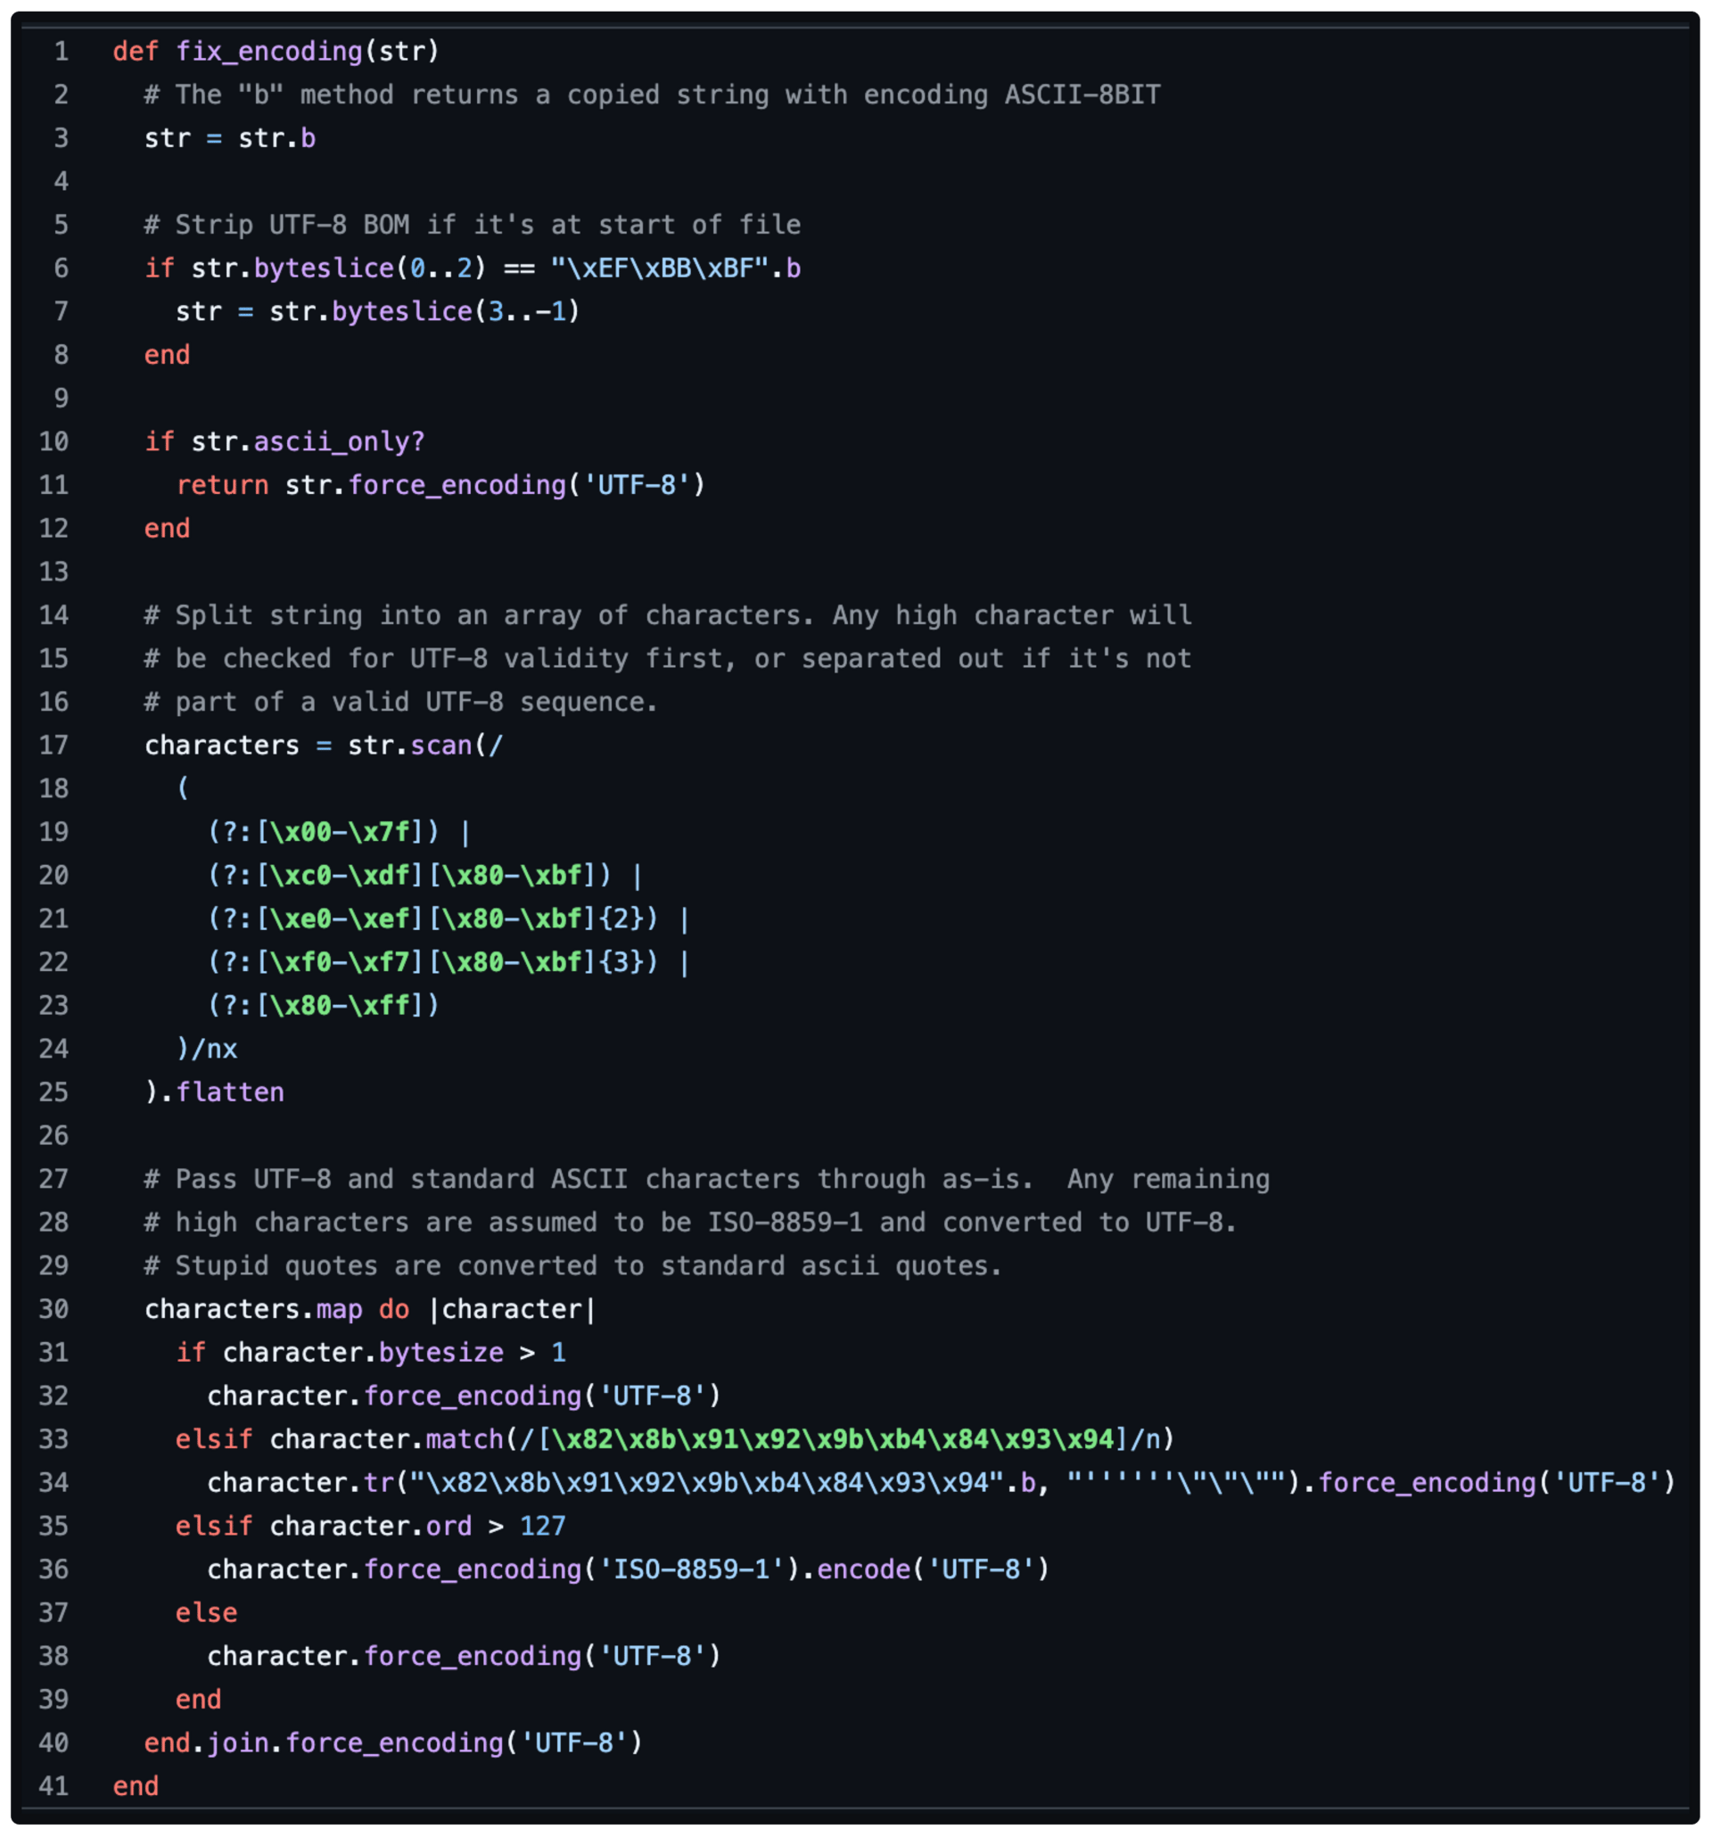Click line number 30 in the gutter
This screenshot has height=1837, width=1712.
(53, 1309)
